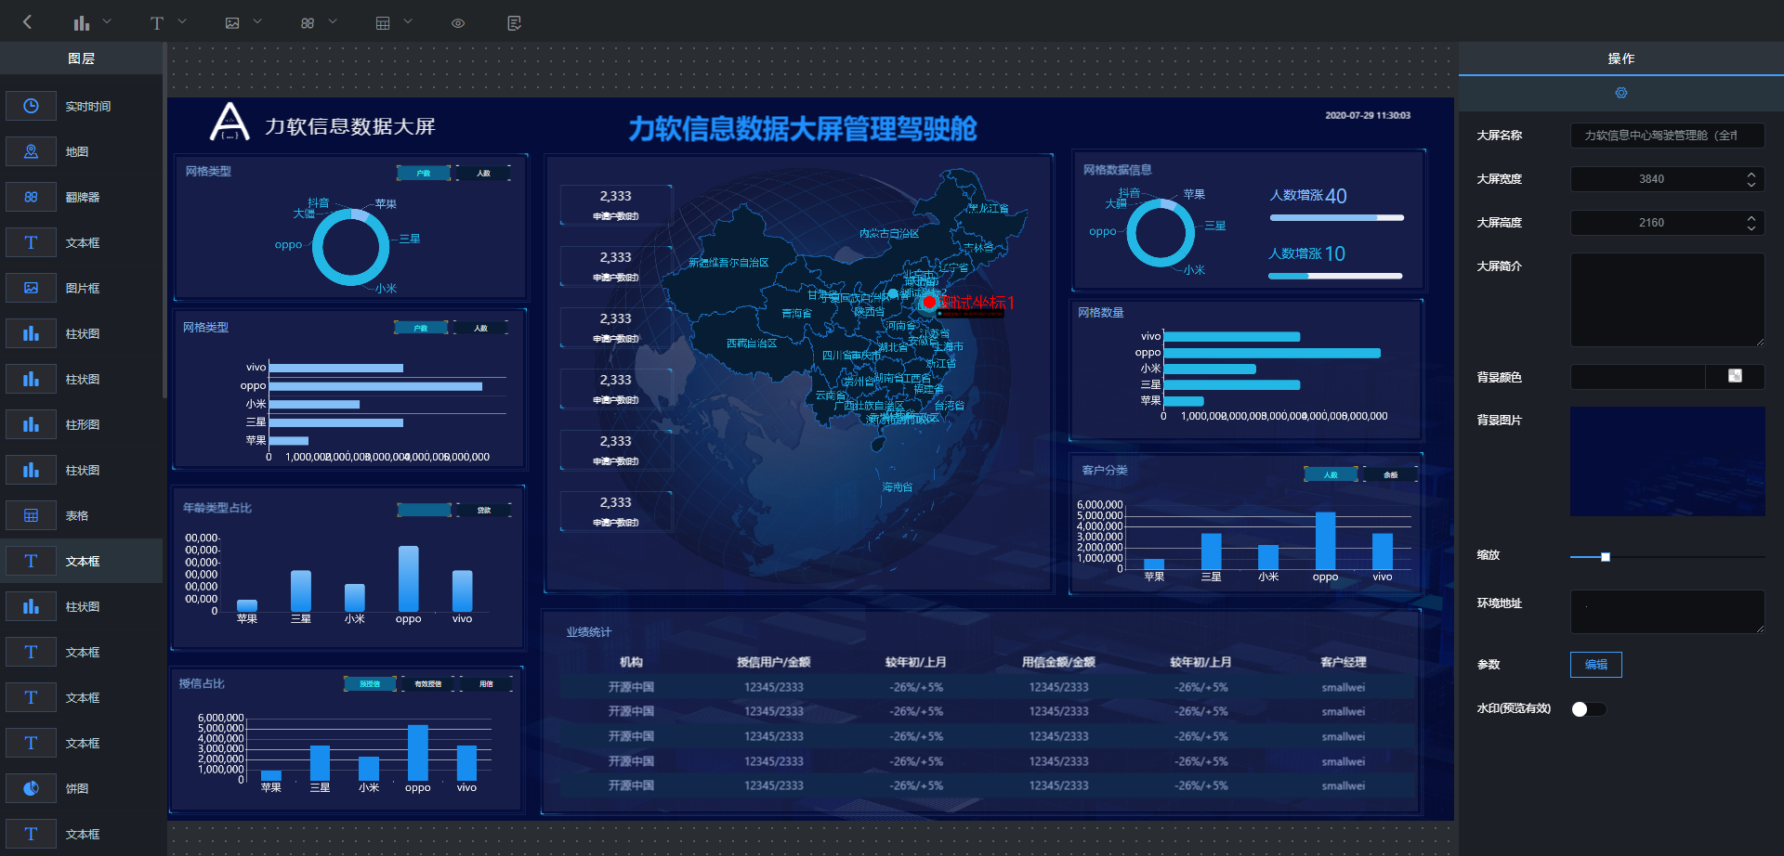Select the text (T) insert tool

(156, 21)
